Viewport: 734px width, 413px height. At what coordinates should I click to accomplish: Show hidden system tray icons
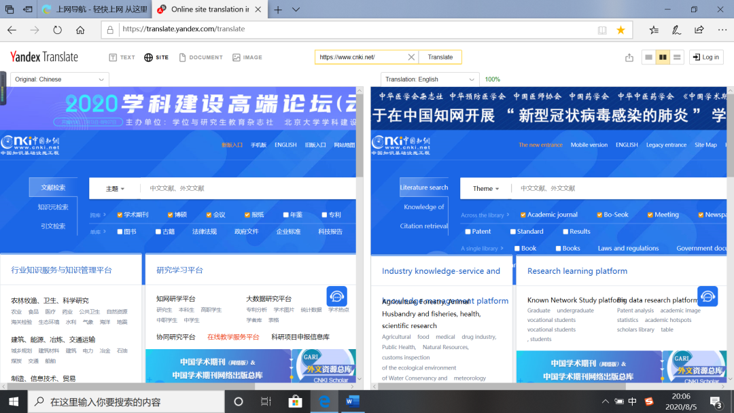[606, 401]
